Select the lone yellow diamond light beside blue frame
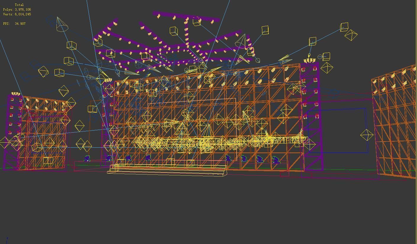This screenshot has width=417, height=244. 367,135
